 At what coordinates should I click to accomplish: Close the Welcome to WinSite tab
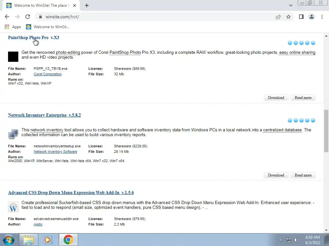click(75, 5)
